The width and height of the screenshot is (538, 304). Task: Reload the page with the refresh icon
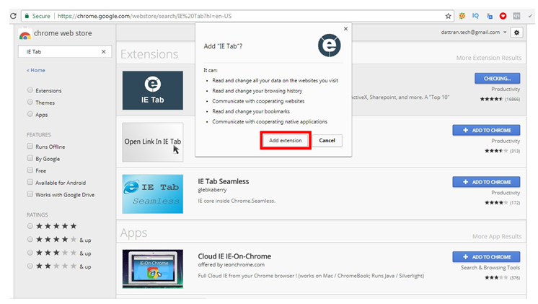tap(13, 16)
